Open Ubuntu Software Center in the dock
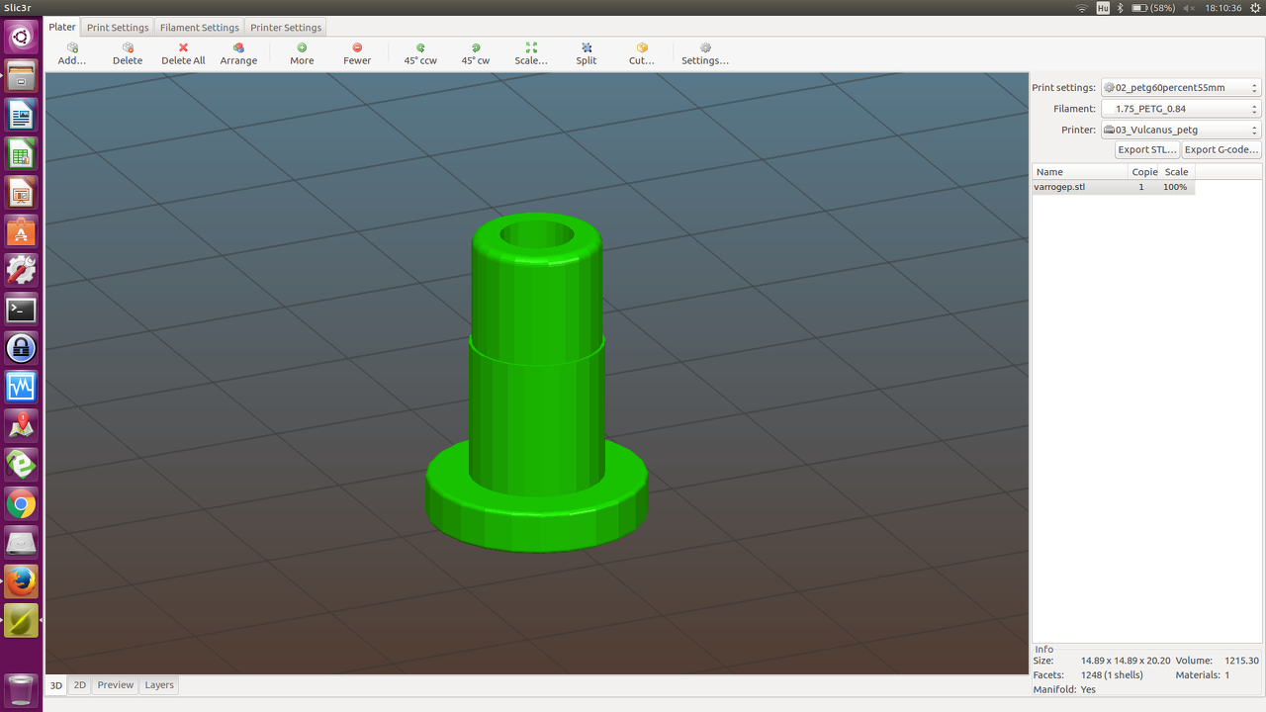Viewport: 1266px width, 712px height. (21, 231)
